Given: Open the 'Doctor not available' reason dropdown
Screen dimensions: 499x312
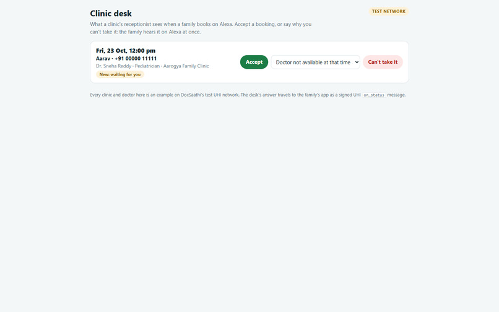Looking at the screenshot, I should [x=315, y=62].
